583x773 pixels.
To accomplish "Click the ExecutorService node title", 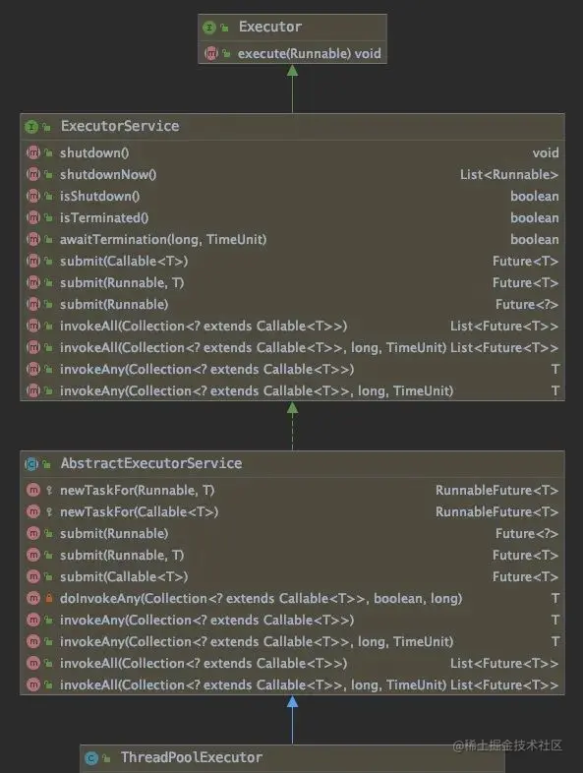I will [x=120, y=126].
